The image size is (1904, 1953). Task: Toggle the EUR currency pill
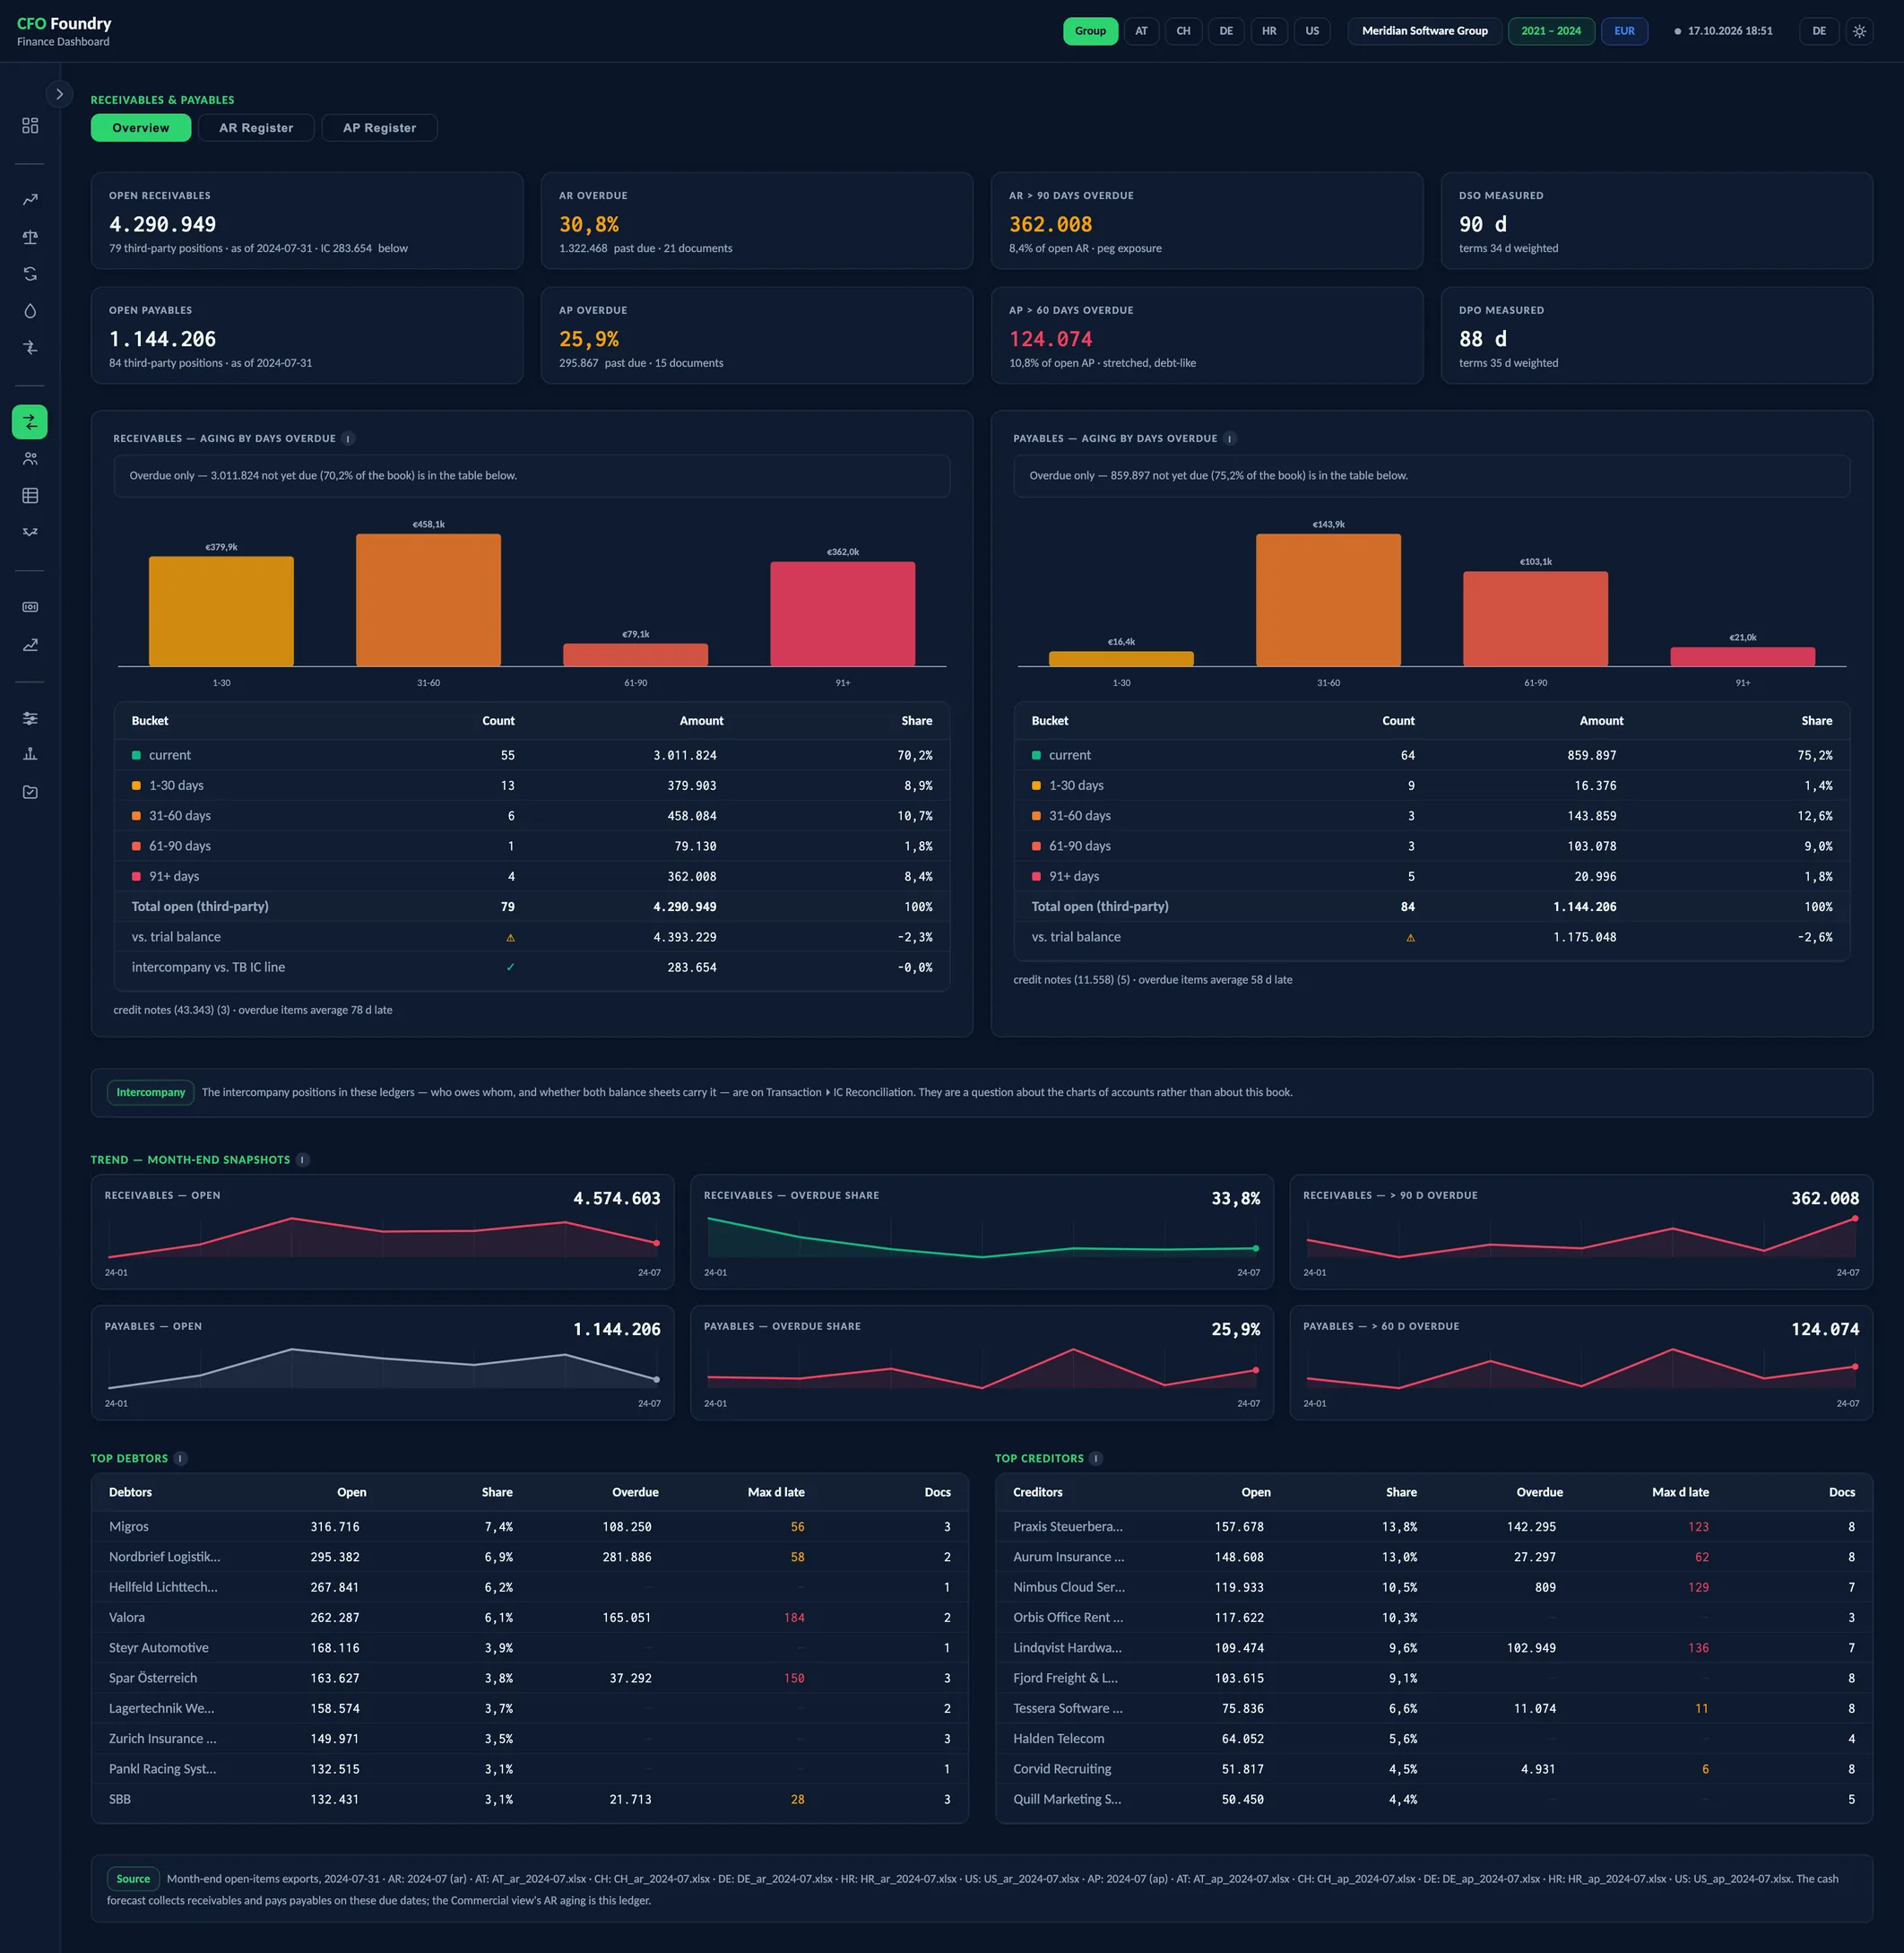[x=1624, y=31]
